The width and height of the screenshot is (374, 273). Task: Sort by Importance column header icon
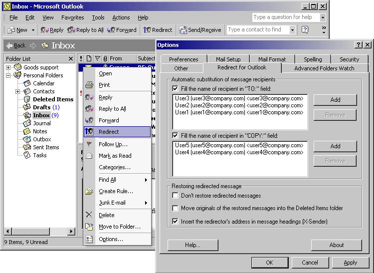[x=81, y=58]
